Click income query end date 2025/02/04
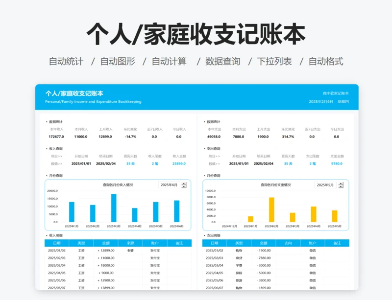Viewport: 392px width, 300px height. pos(106,163)
